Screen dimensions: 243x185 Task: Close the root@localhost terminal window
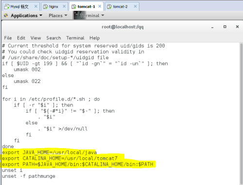coord(237,27)
